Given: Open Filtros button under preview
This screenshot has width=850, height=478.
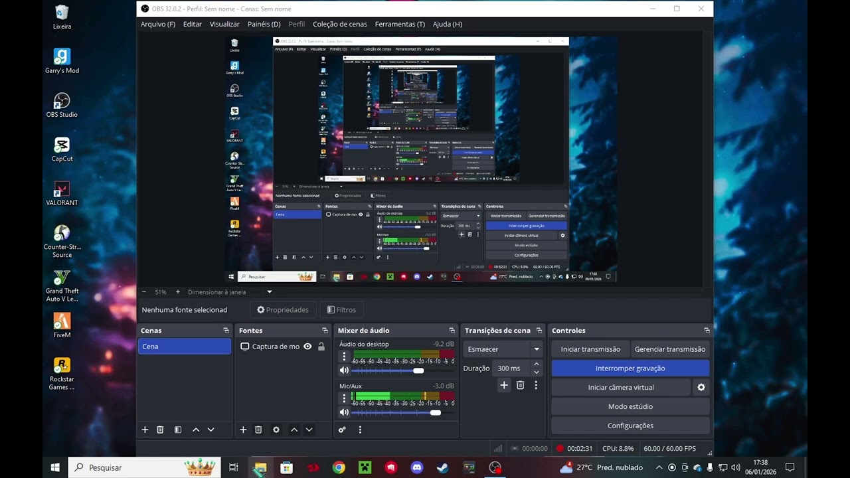Looking at the screenshot, I should tap(341, 310).
